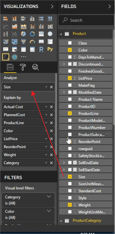Select the Funnel visual
Viewport: 115px width, 234px height.
(x=23, y=41)
